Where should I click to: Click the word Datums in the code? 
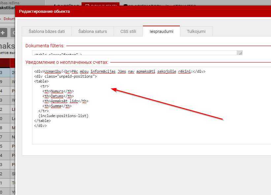(x=57, y=96)
